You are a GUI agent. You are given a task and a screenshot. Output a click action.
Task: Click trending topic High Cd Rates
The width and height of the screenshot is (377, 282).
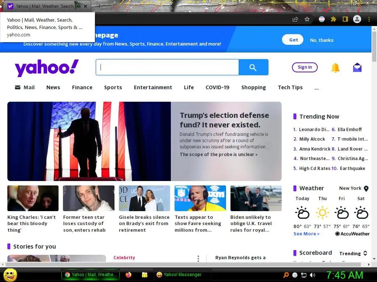point(314,169)
